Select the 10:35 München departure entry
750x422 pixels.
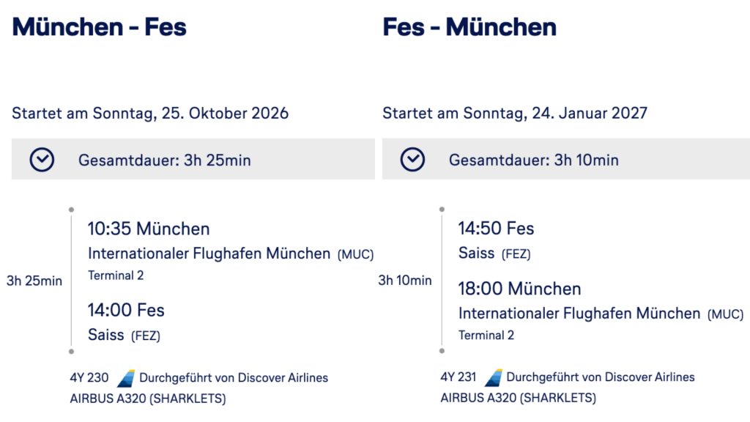coord(149,229)
